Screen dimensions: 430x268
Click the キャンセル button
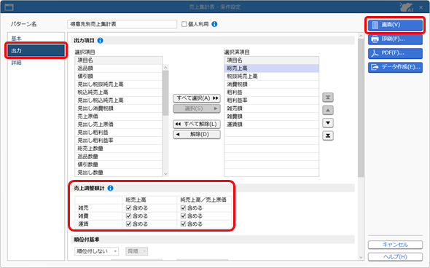point(395,245)
